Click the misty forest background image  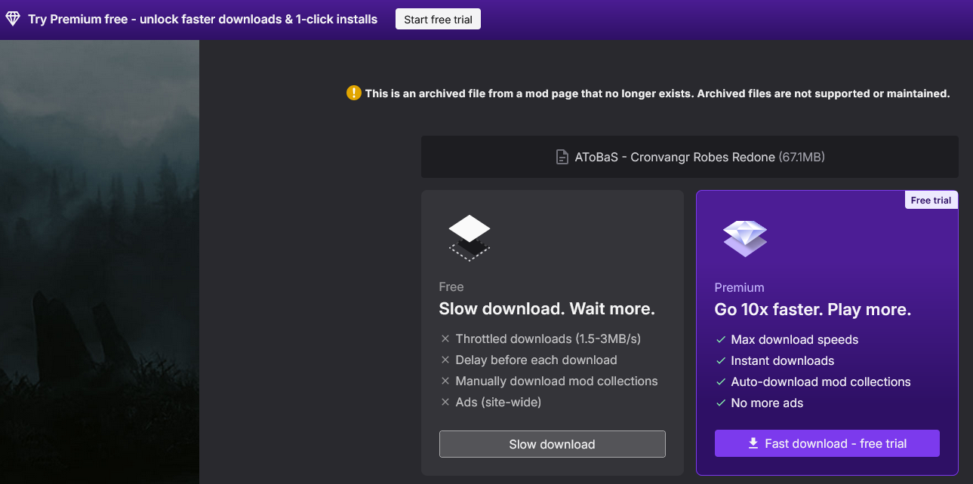pos(100,262)
